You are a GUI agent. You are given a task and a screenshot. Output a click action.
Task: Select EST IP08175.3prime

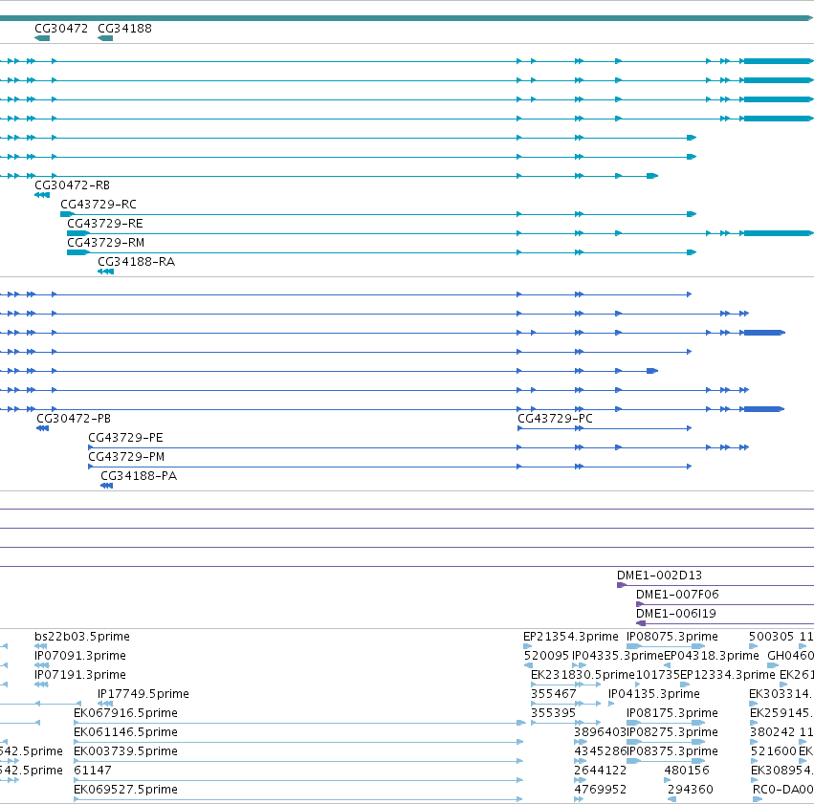pyautogui.click(x=672, y=713)
